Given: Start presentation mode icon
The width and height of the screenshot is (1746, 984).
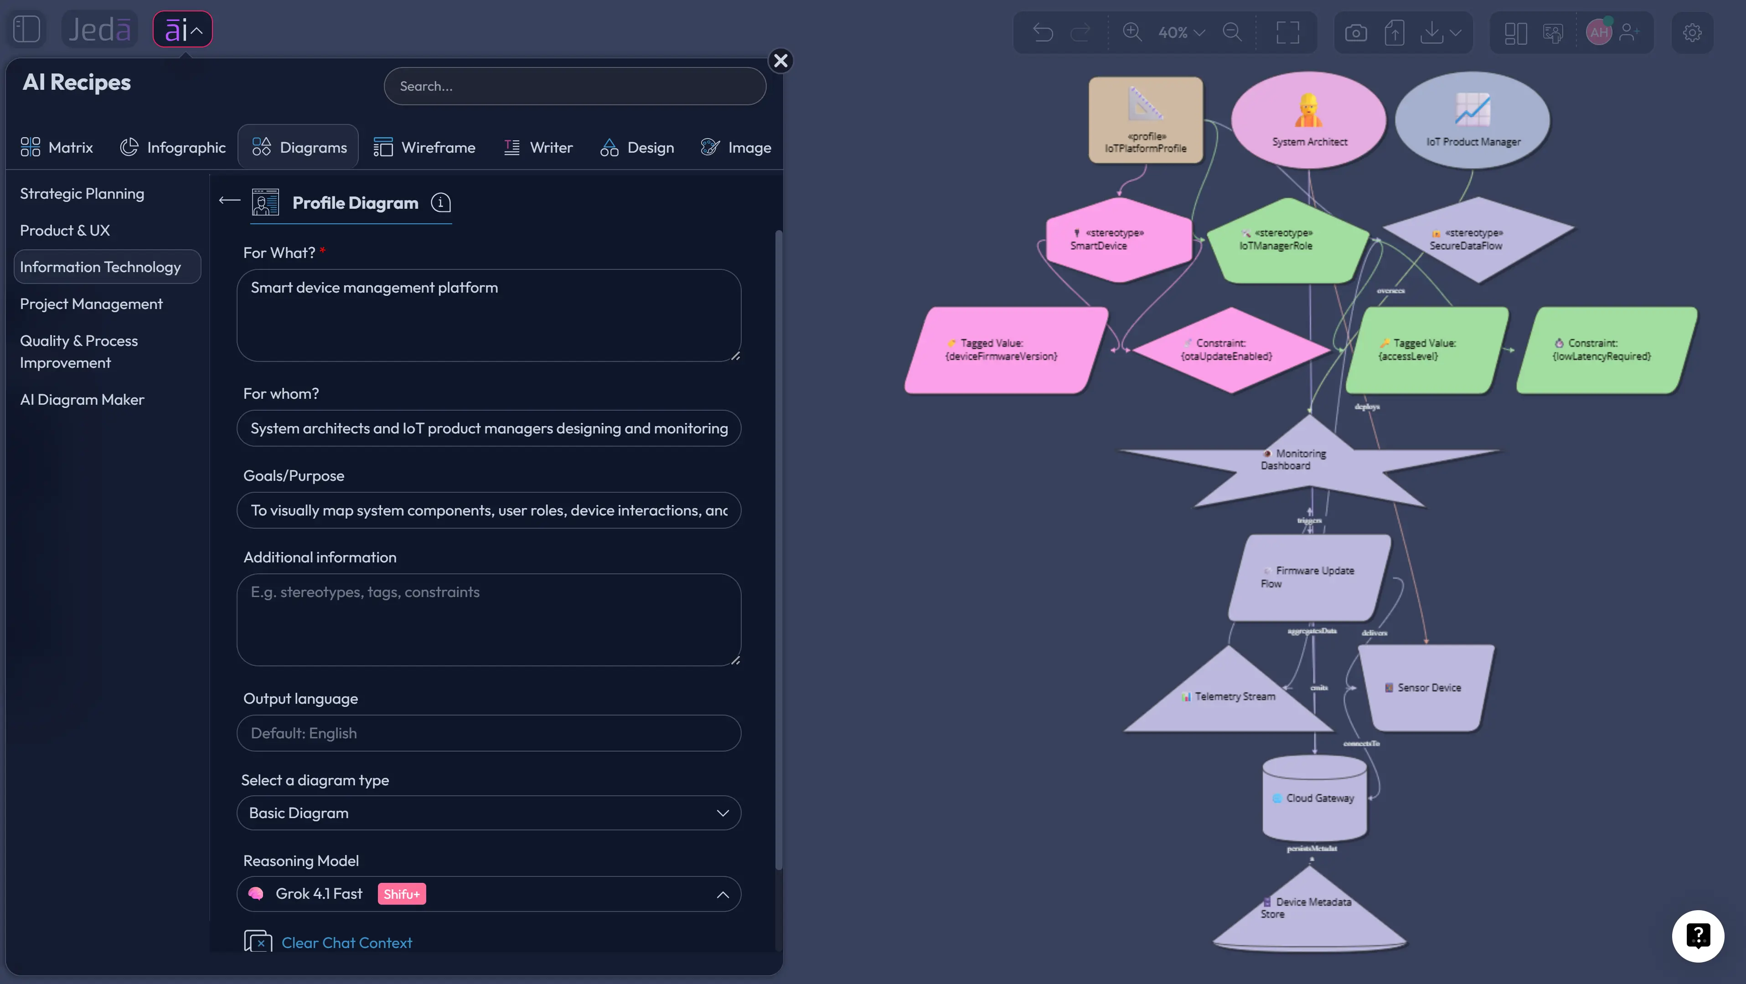Looking at the screenshot, I should click(x=1553, y=32).
